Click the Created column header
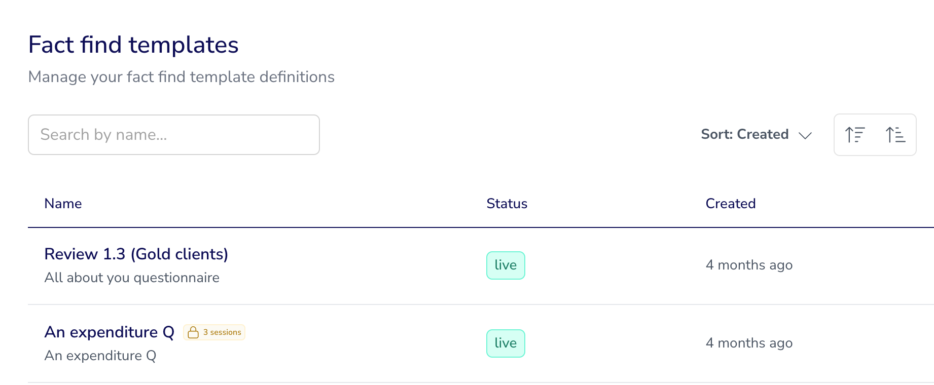Image resolution: width=934 pixels, height=385 pixels. pos(731,204)
